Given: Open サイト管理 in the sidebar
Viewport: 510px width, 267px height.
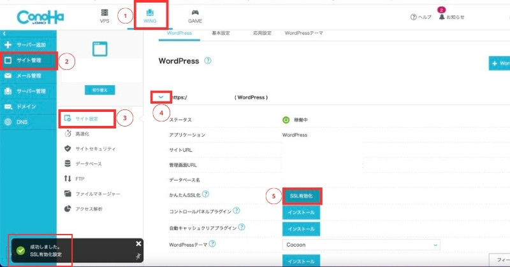Looking at the screenshot, I should click(28, 60).
